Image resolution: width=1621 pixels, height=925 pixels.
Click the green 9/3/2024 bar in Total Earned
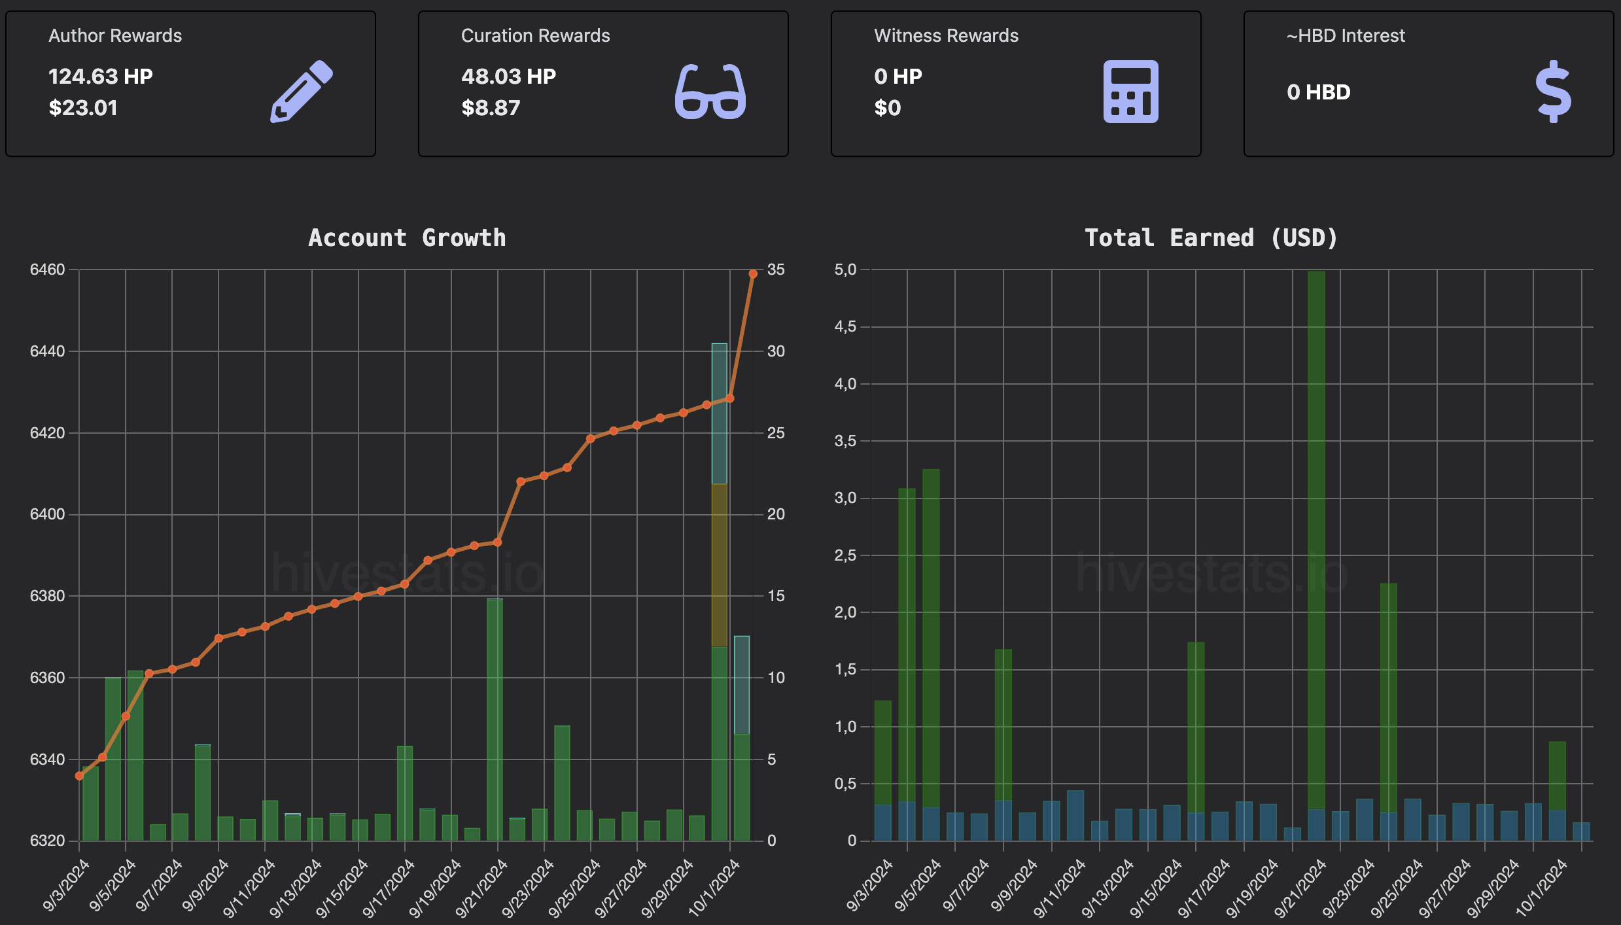pos(883,752)
